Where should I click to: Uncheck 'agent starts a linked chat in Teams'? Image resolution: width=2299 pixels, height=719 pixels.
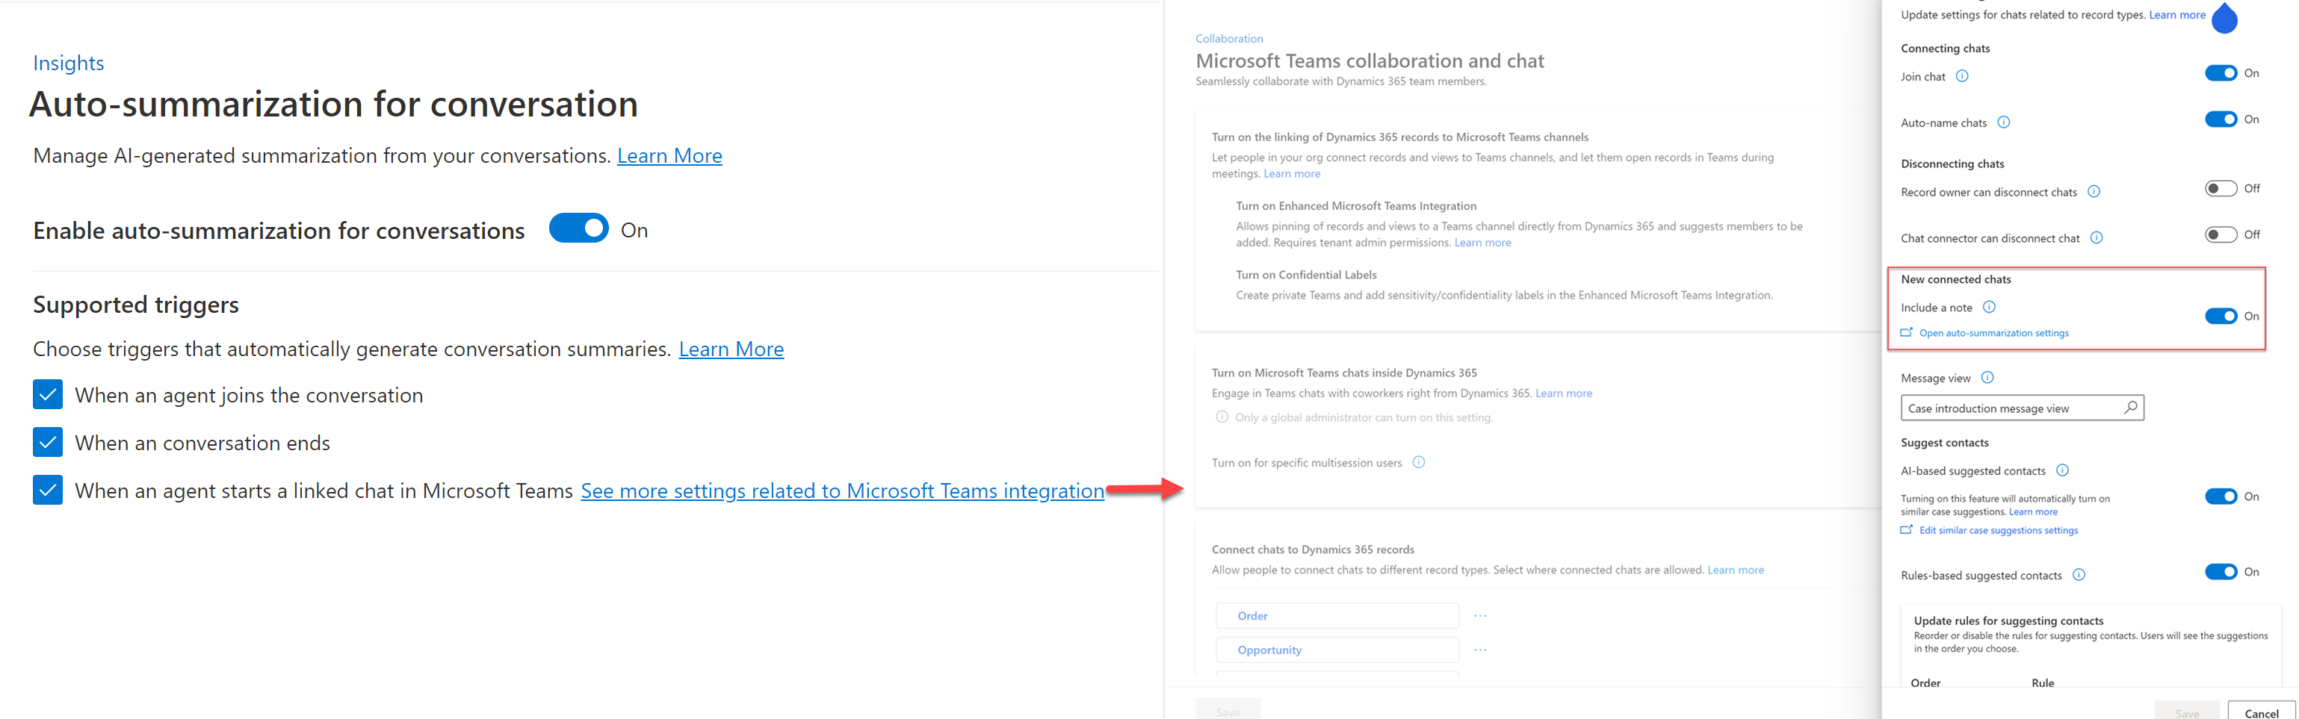(47, 490)
